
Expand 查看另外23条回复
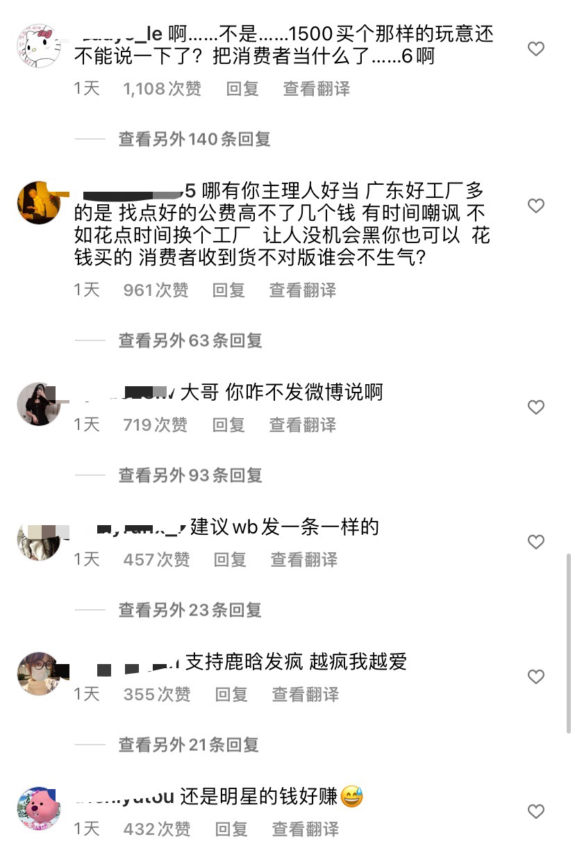[190, 610]
